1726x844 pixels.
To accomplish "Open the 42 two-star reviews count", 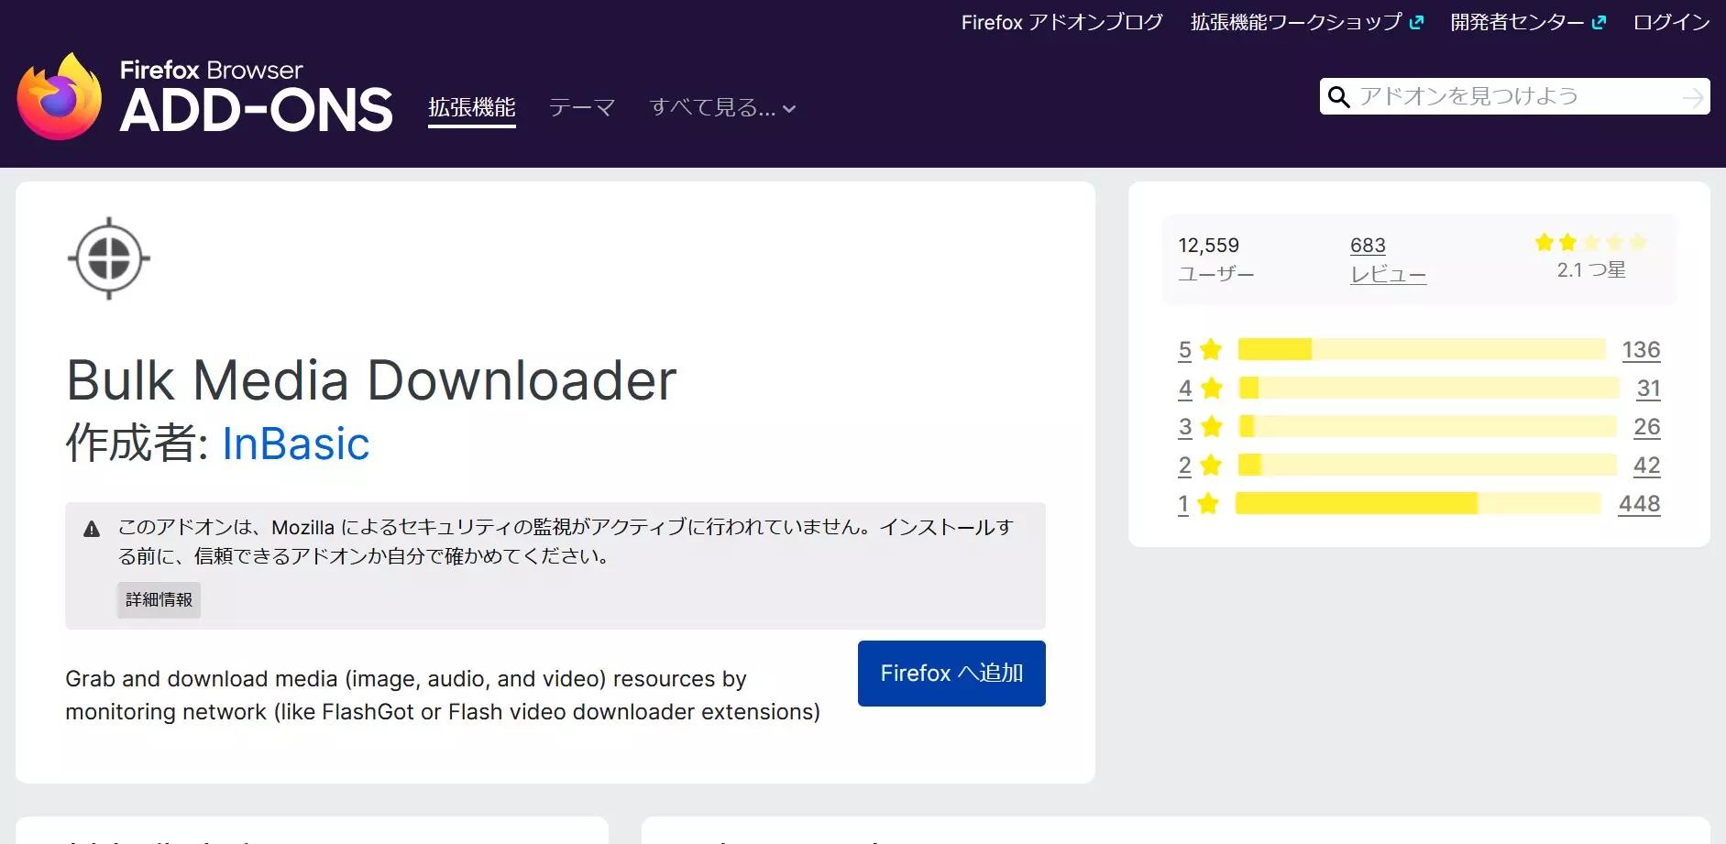I will (1646, 465).
